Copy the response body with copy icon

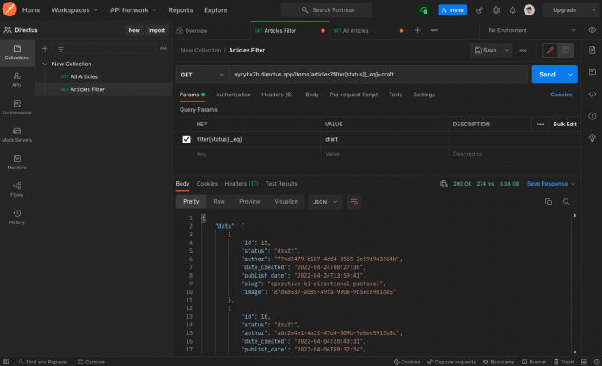[x=548, y=201]
